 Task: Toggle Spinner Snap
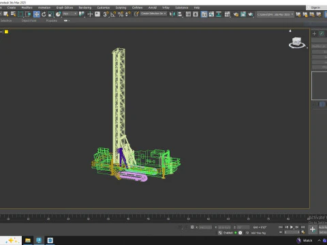[128, 14]
